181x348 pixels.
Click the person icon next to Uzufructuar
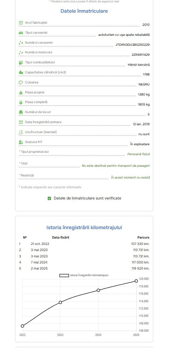21,132
